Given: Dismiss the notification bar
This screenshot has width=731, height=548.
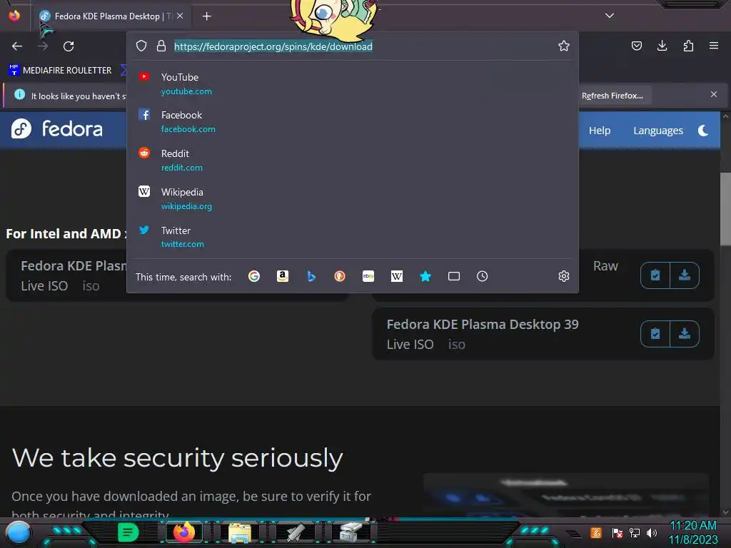Looking at the screenshot, I should pos(714,95).
